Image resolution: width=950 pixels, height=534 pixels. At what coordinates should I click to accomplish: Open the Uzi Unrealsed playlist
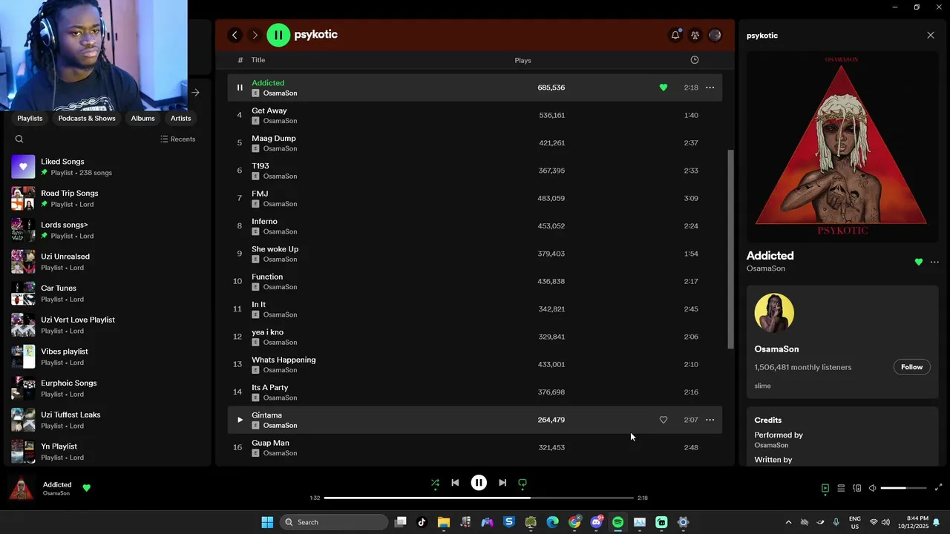pyautogui.click(x=104, y=262)
